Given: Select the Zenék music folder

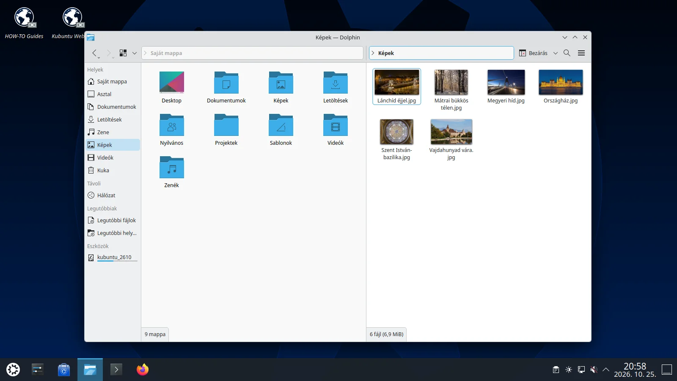Looking at the screenshot, I should coord(172,168).
